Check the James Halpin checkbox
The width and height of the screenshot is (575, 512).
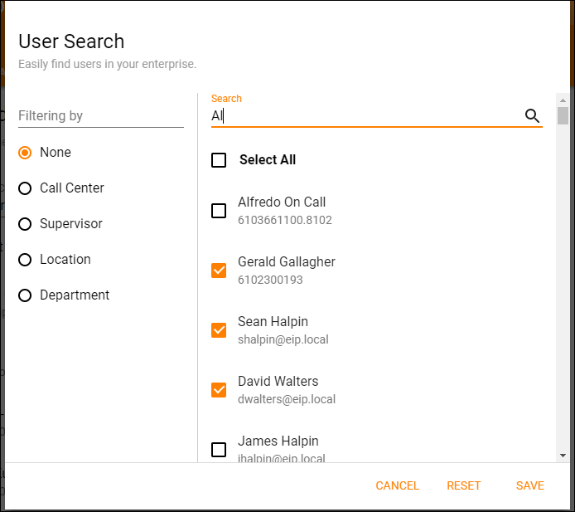[x=219, y=450]
